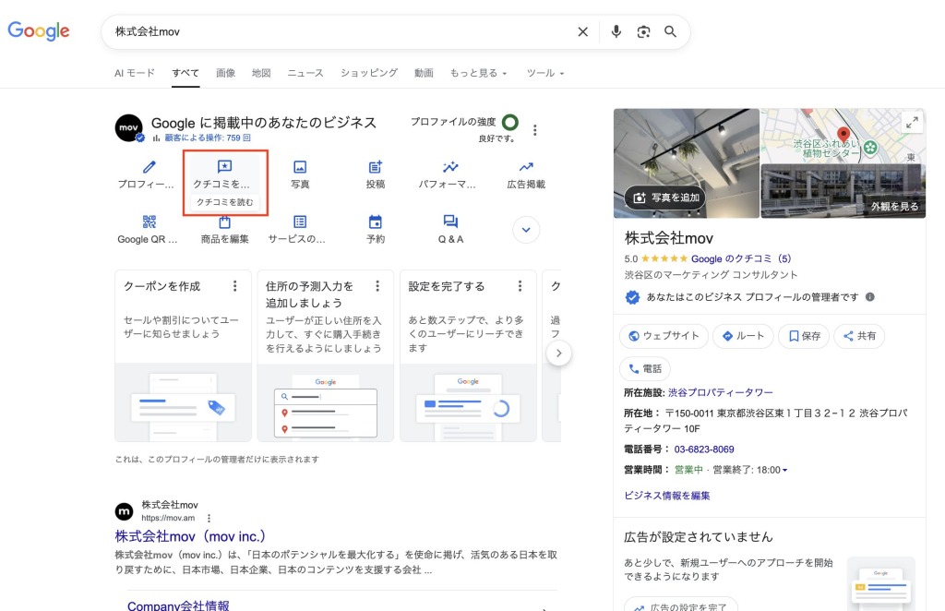This screenshot has width=945, height=611.
Task: Open the ツール dropdown
Action: pyautogui.click(x=544, y=73)
